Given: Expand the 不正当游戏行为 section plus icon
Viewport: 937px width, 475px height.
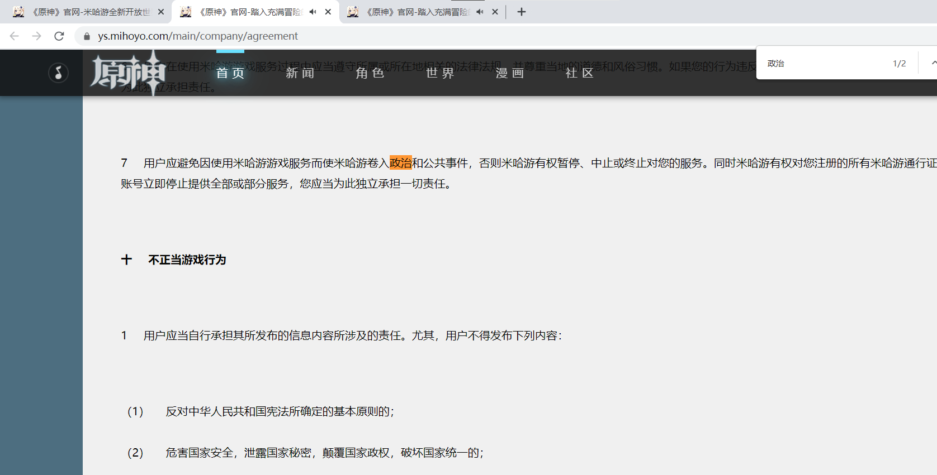Looking at the screenshot, I should click(126, 260).
